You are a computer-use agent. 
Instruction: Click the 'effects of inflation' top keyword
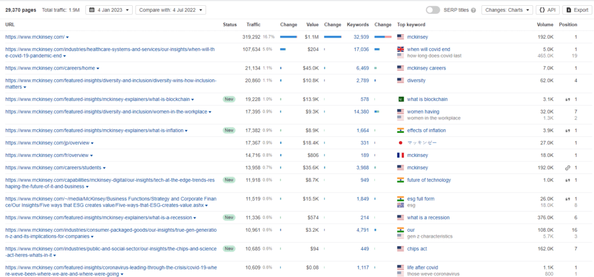426,130
